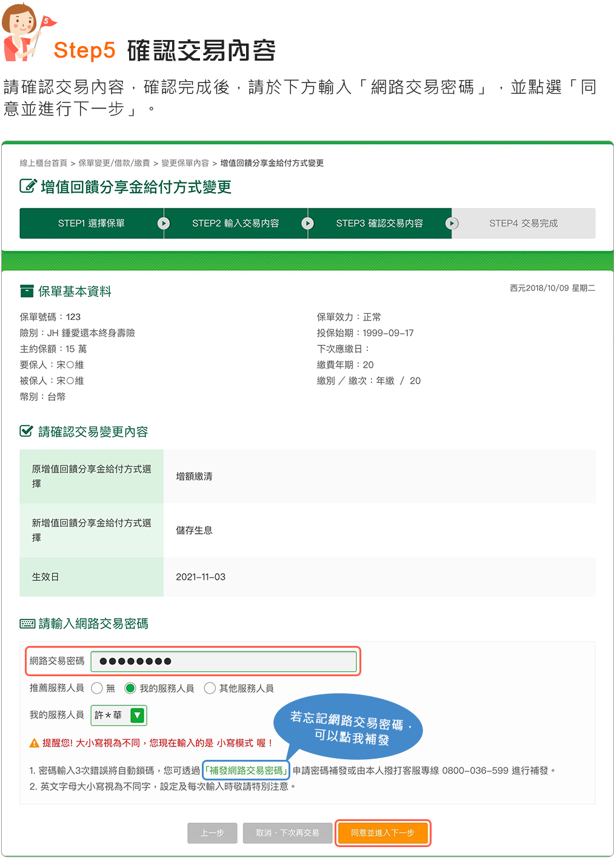
Task: Click 要保人：宋○維 text
Action: click(52, 365)
